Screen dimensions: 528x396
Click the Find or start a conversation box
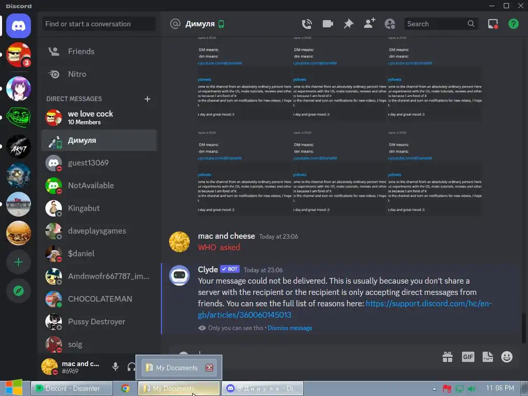click(x=99, y=24)
